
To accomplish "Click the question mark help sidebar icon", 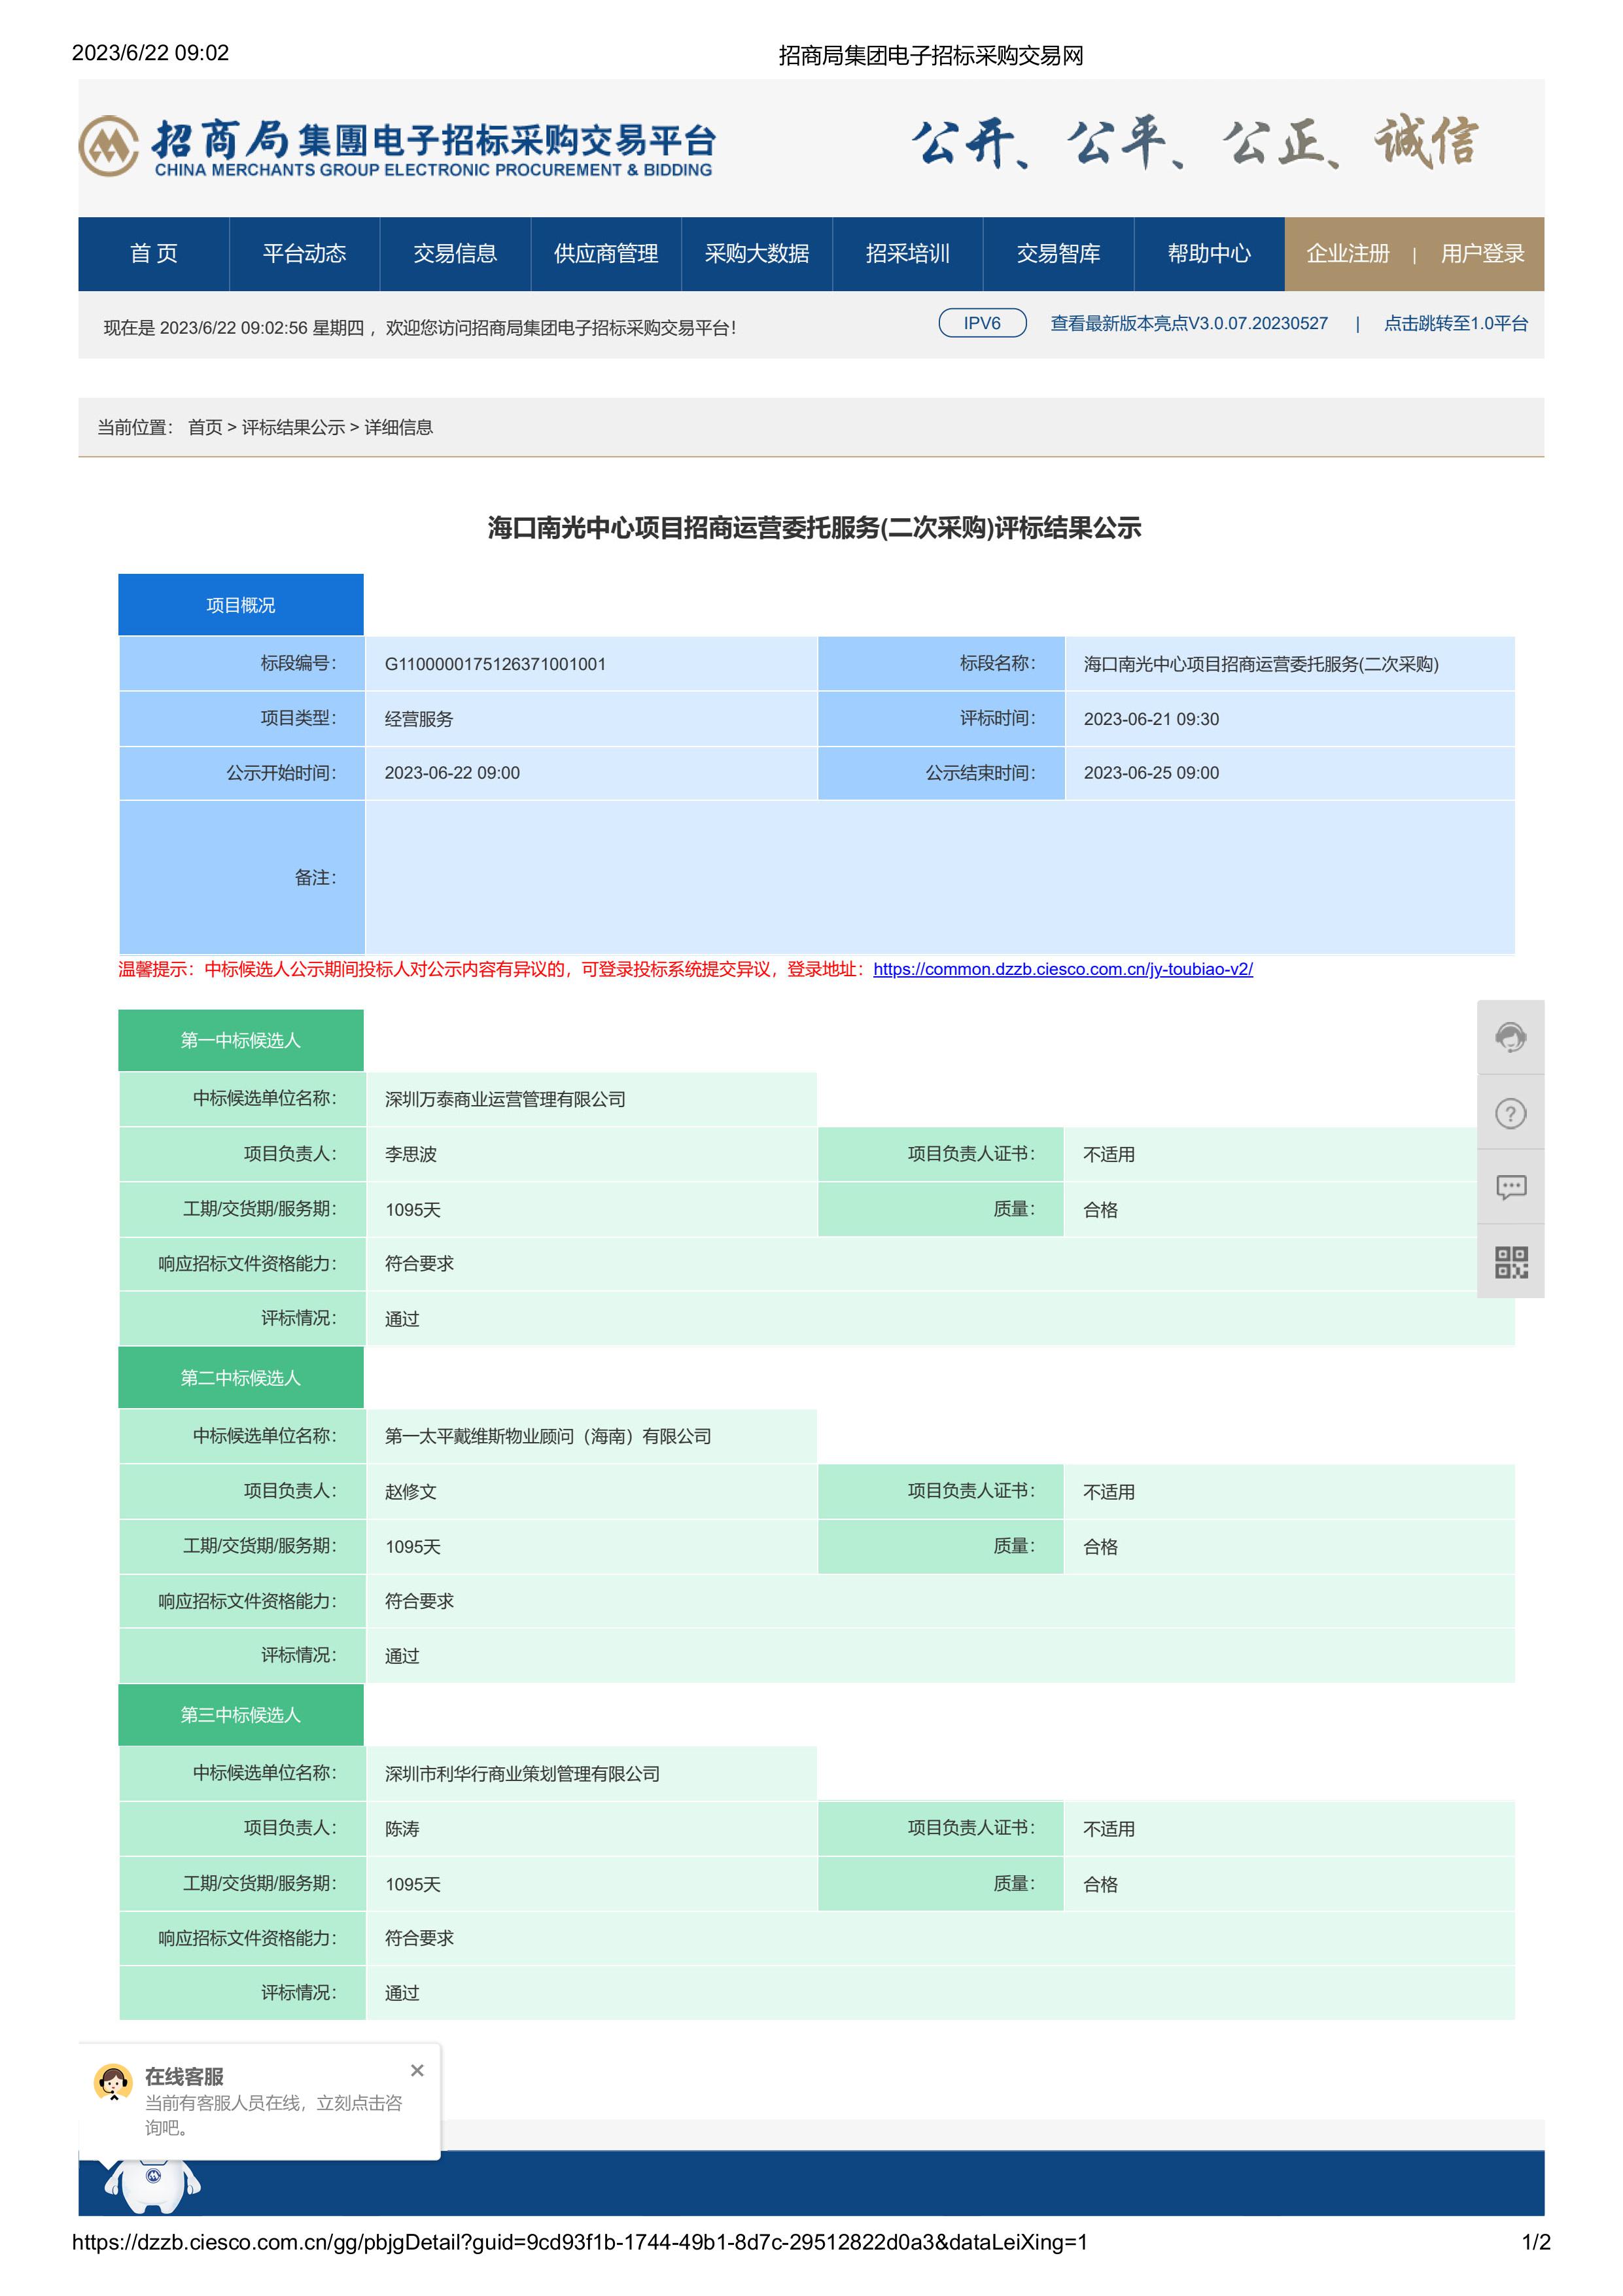I will [x=1510, y=1113].
